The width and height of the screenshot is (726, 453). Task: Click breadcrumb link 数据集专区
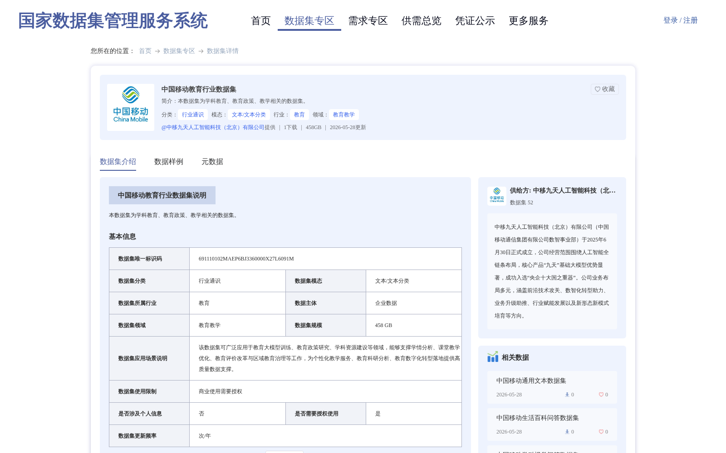click(179, 51)
